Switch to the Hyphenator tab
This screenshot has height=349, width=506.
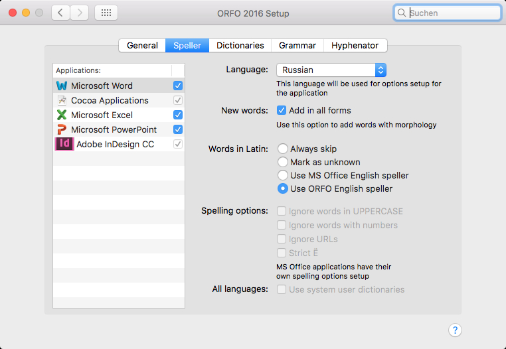click(x=355, y=45)
